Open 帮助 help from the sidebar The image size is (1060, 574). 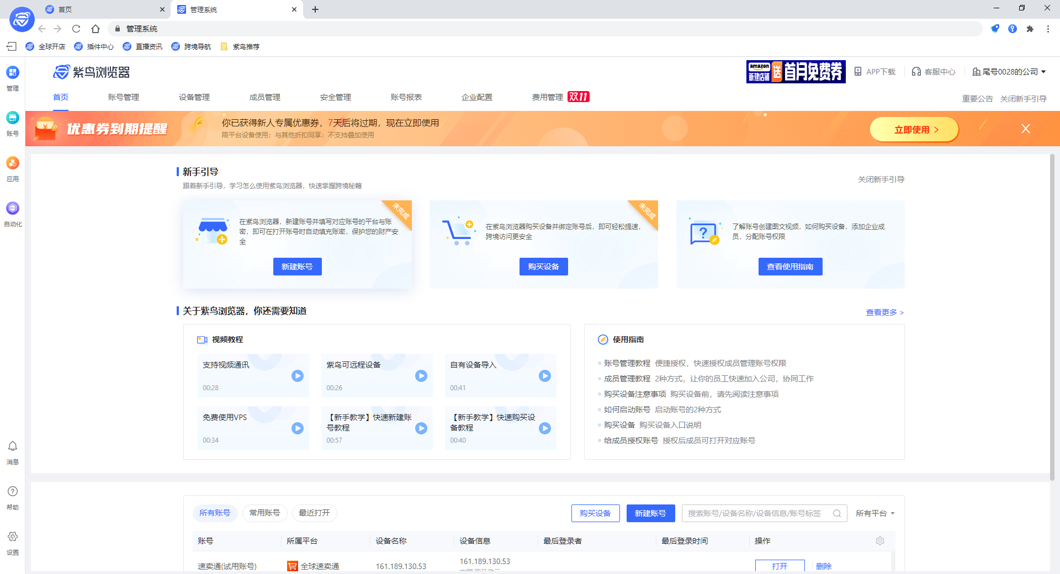(12, 497)
